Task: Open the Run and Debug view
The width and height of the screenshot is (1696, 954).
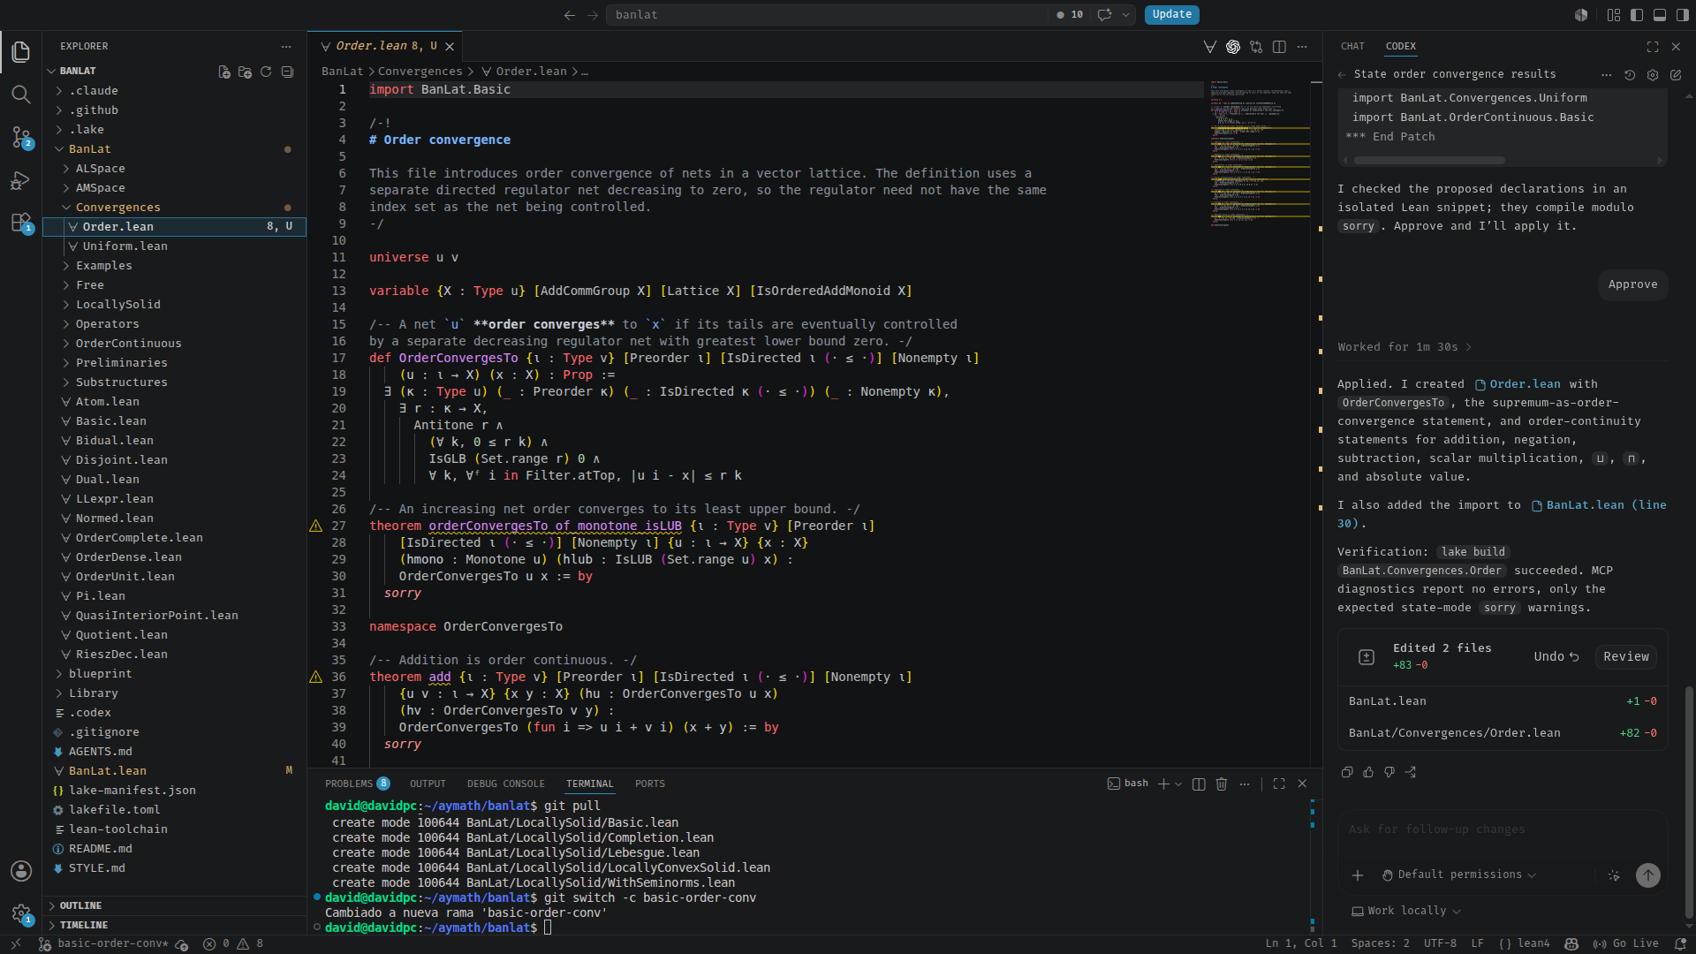Action: click(21, 180)
